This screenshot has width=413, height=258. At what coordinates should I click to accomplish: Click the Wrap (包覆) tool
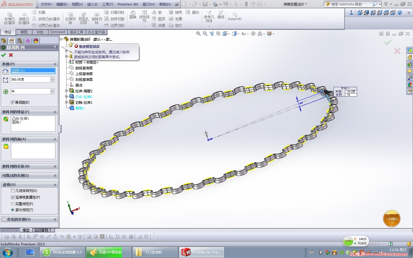[175, 19]
